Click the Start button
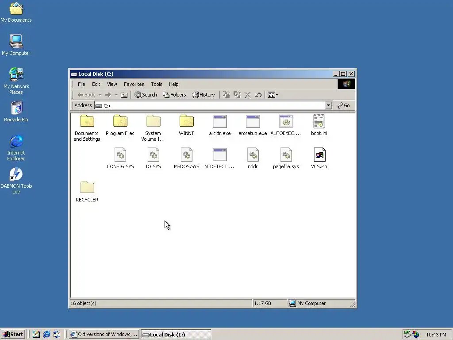 [x=13, y=335]
